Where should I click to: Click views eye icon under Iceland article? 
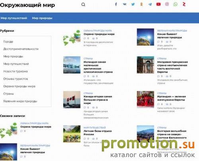click(94, 76)
